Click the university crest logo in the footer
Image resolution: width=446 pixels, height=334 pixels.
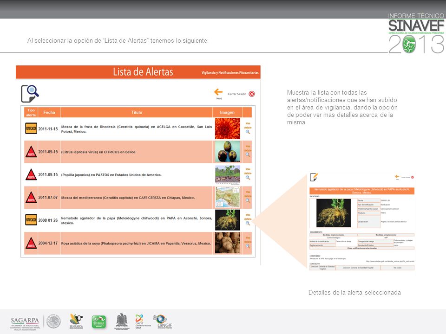click(122, 322)
